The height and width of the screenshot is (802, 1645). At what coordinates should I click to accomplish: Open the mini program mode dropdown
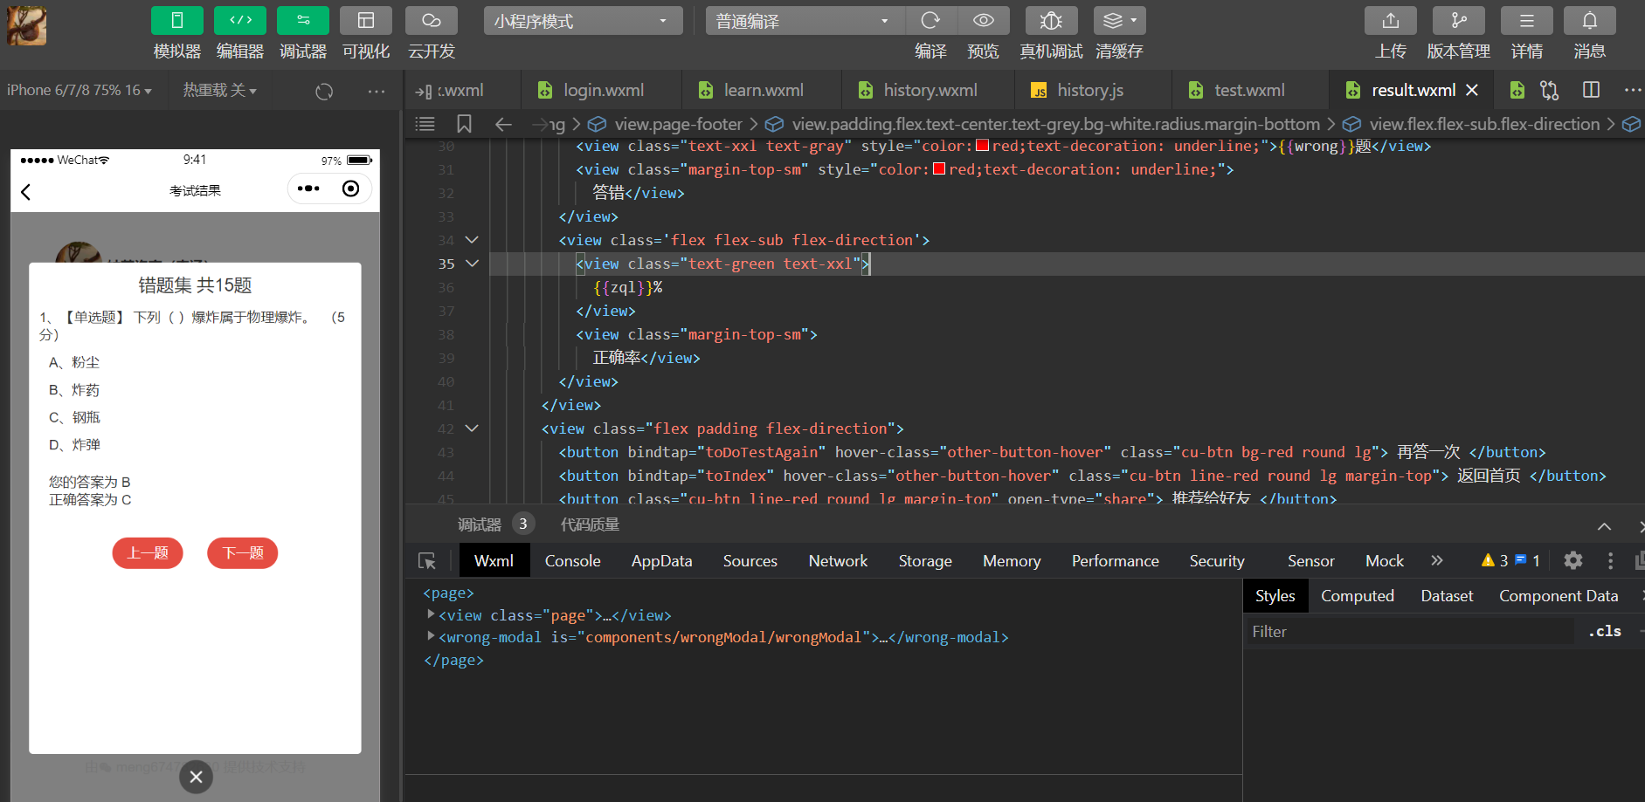(x=583, y=21)
